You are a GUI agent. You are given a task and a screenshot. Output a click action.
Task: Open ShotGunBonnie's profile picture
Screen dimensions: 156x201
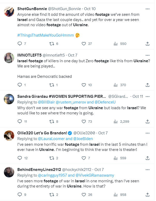pos(9,11)
